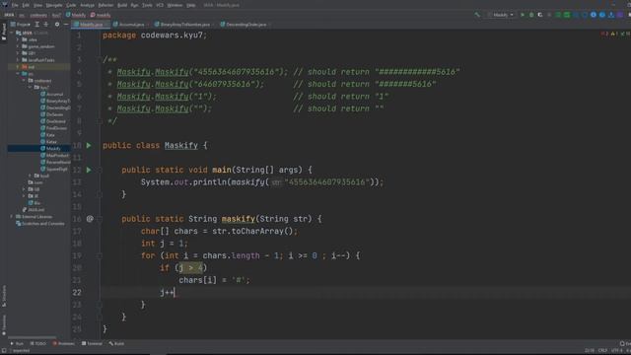631x355 pixels.
Task: Click the maskify method breadcrumb in the navigation bar
Action: [101, 15]
